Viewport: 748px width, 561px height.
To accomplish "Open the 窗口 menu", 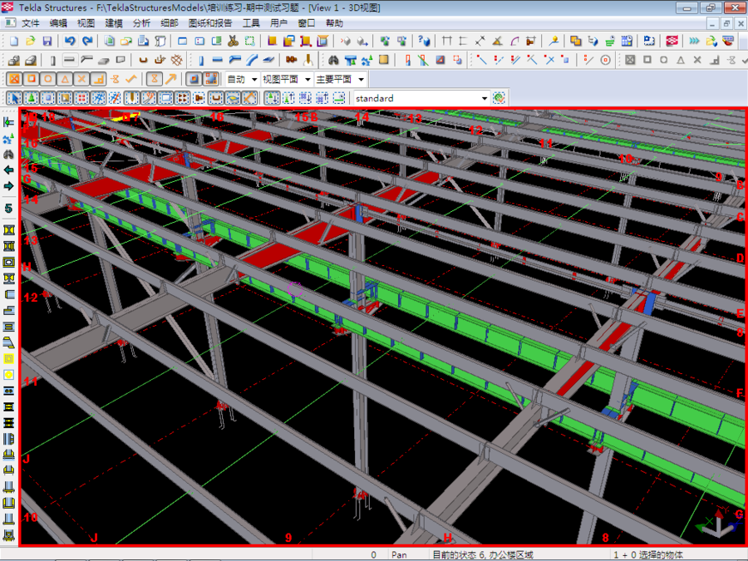I will click(x=306, y=23).
